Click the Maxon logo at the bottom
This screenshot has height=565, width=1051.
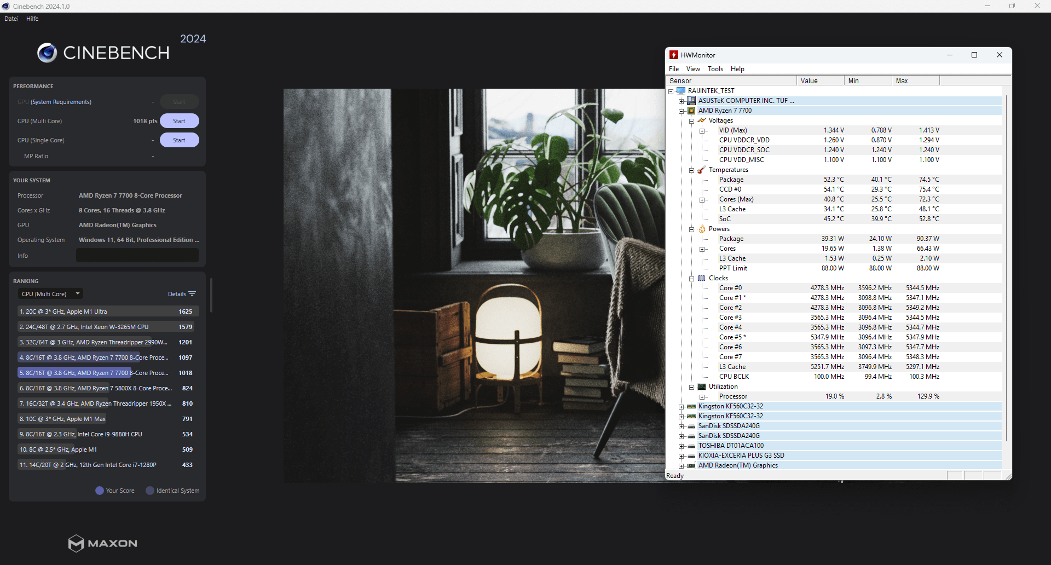point(103,543)
